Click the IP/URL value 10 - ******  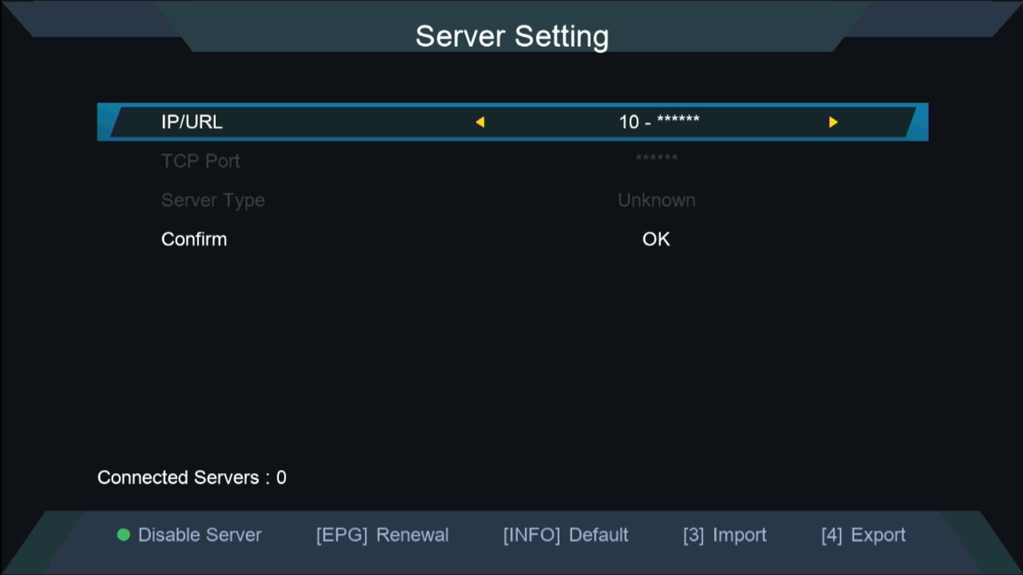[x=659, y=122]
